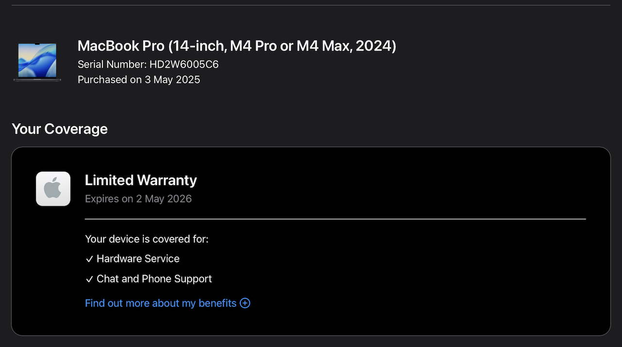The height and width of the screenshot is (347, 622).
Task: Click the Expires on 2 May 2026 text
Action: (138, 199)
